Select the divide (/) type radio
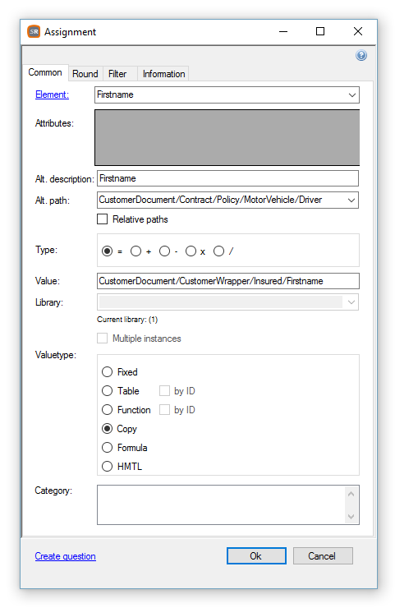This screenshot has width=395, height=608. coord(218,251)
